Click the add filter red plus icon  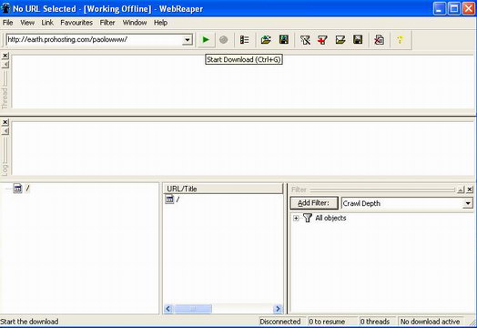click(x=322, y=39)
